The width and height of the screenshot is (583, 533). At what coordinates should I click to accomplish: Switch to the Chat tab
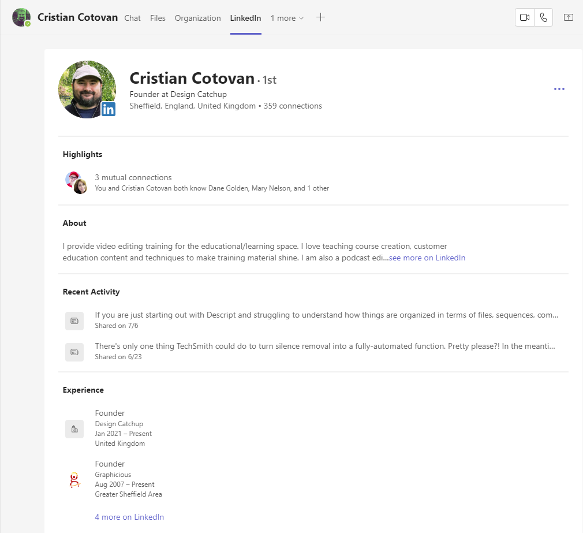click(132, 18)
